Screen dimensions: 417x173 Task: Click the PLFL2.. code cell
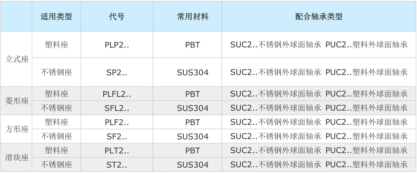coord(117,94)
